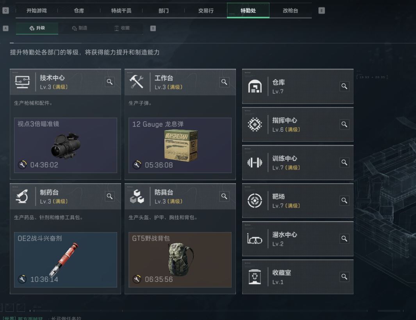Screen dimensions: 416x320
Task: Open magnifier on 技术中心 card
Action: pyautogui.click(x=110, y=82)
